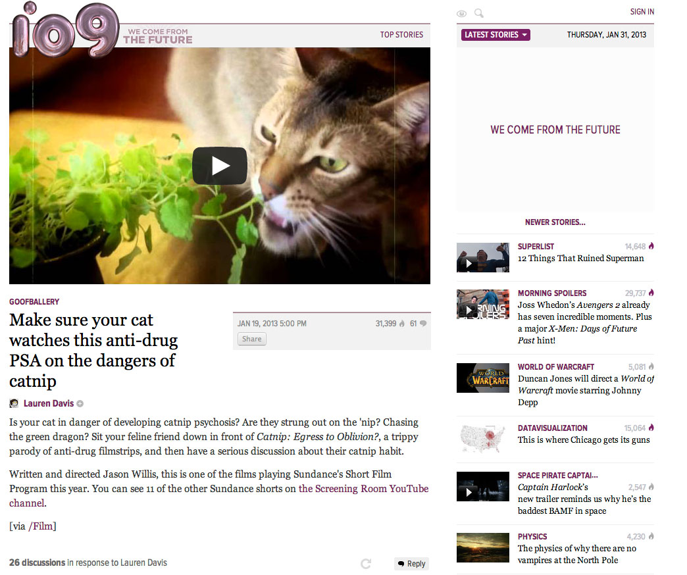This screenshot has height=575, width=687.
Task: Toggle the eye view icon
Action: pyautogui.click(x=461, y=14)
